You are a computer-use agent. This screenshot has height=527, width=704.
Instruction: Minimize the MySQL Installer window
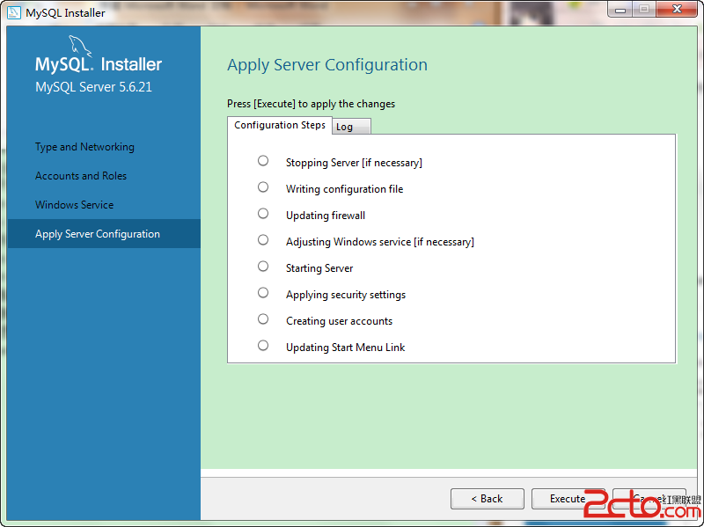coord(620,10)
